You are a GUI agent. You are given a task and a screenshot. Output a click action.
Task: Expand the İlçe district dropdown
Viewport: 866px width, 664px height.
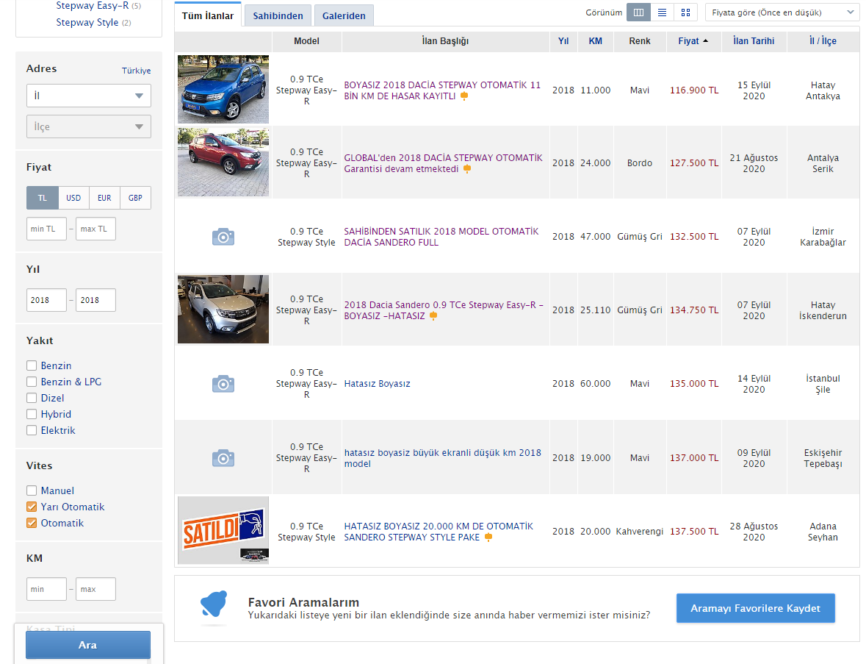click(88, 126)
